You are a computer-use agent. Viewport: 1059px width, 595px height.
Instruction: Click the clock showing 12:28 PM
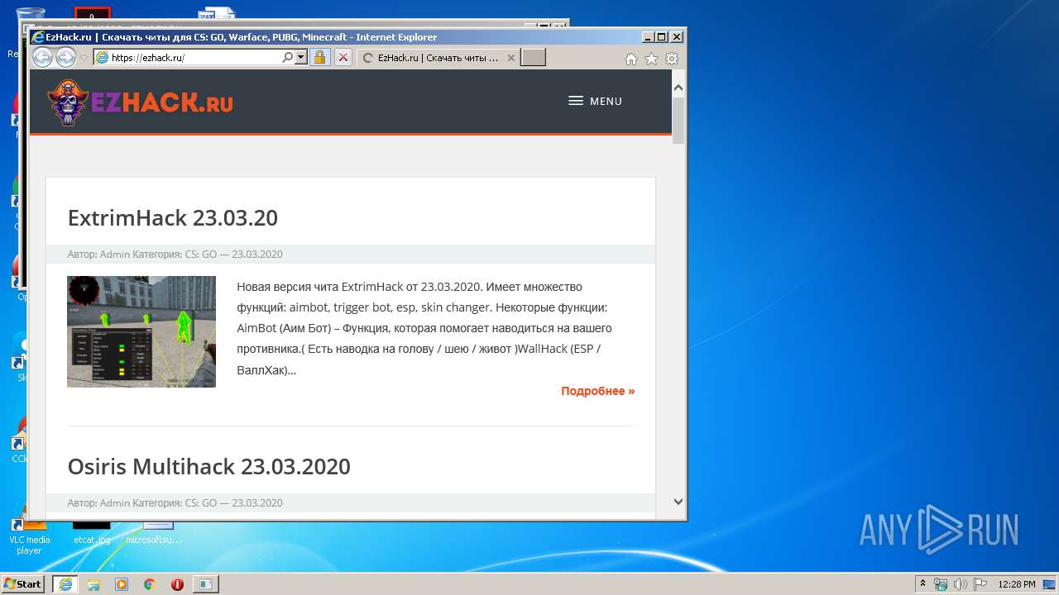[1017, 584]
